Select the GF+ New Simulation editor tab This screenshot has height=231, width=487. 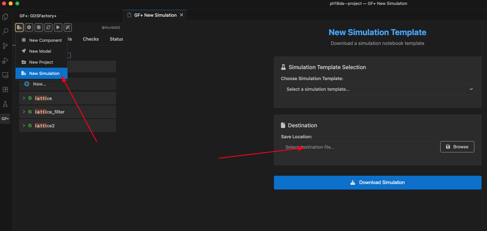tap(155, 15)
